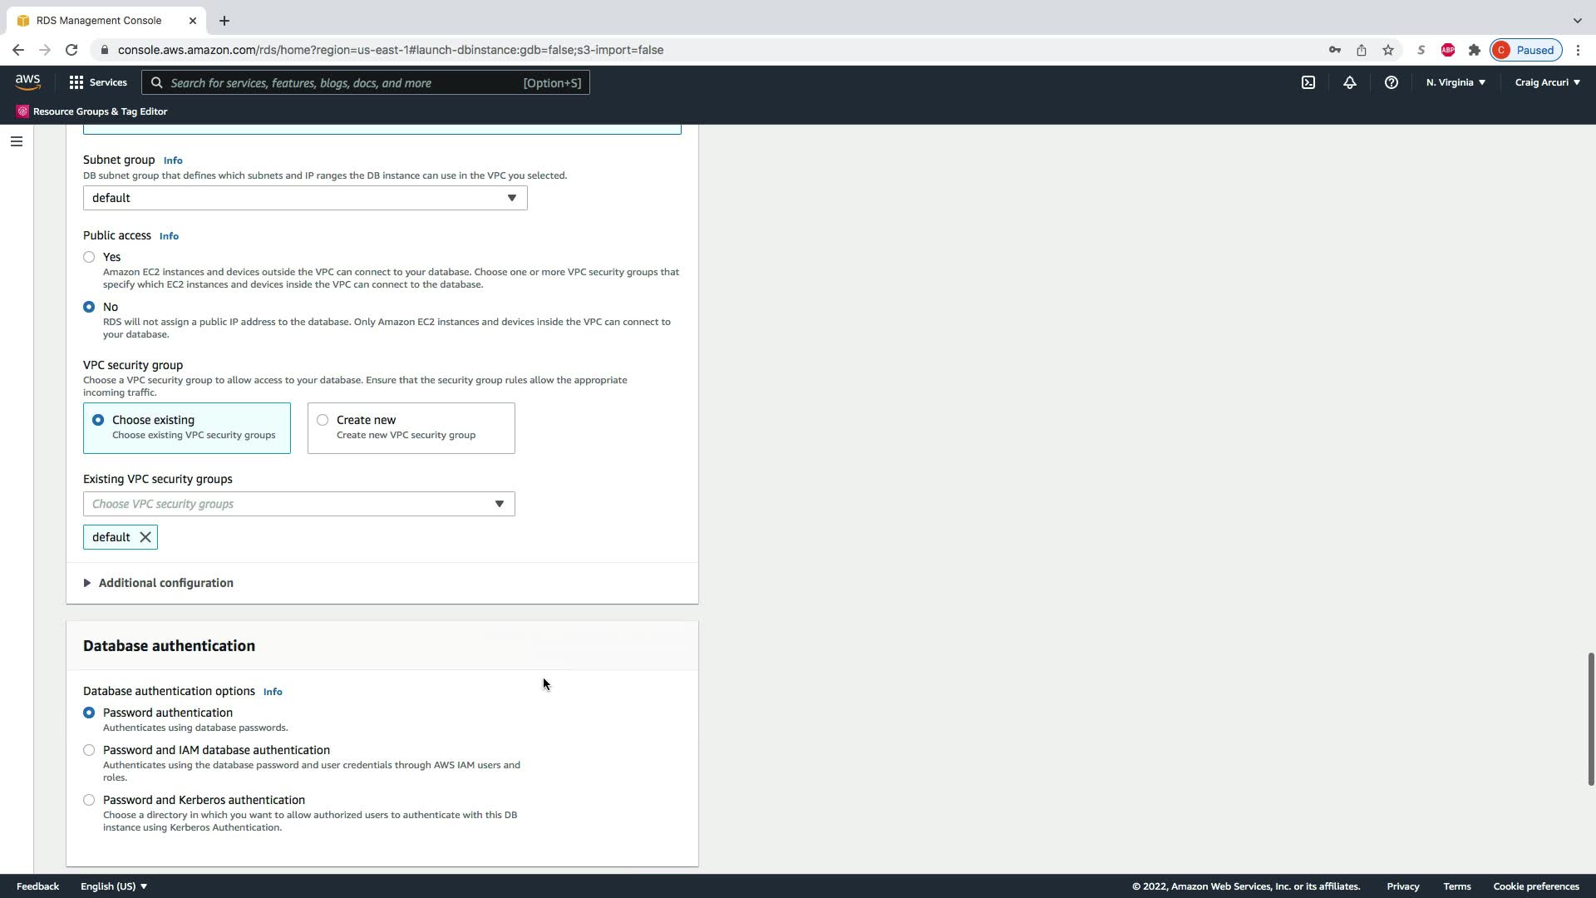Select Password and Kerberos authentication
Viewport: 1596px width, 898px height.
tap(89, 800)
